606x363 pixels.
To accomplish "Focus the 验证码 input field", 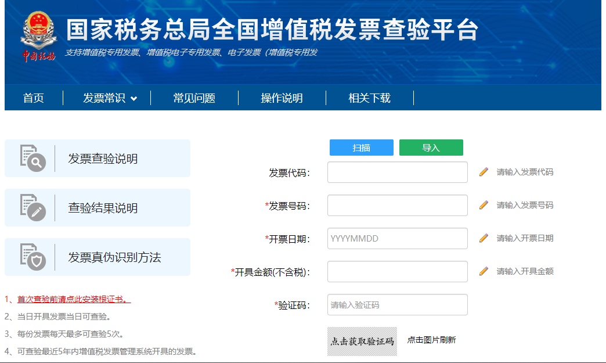I will click(397, 304).
